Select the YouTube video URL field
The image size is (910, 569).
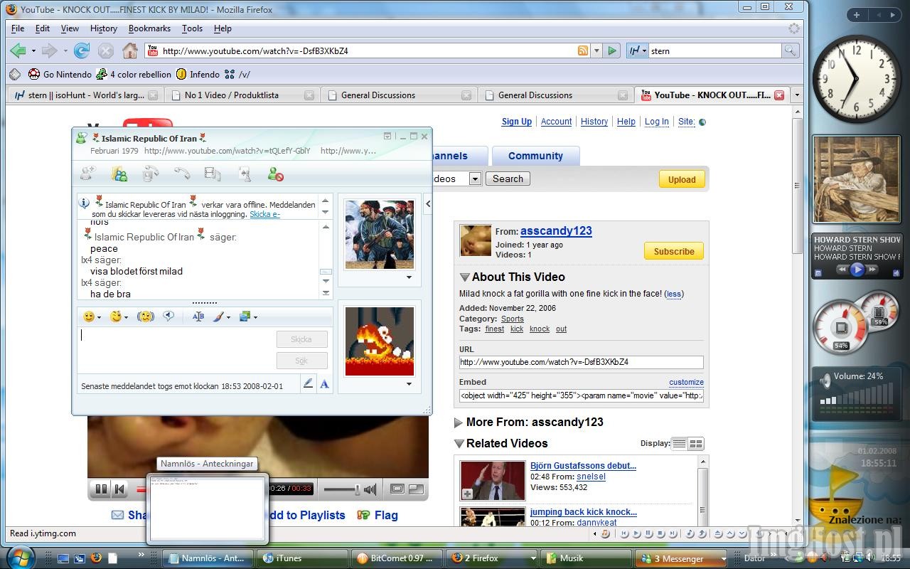tap(582, 362)
